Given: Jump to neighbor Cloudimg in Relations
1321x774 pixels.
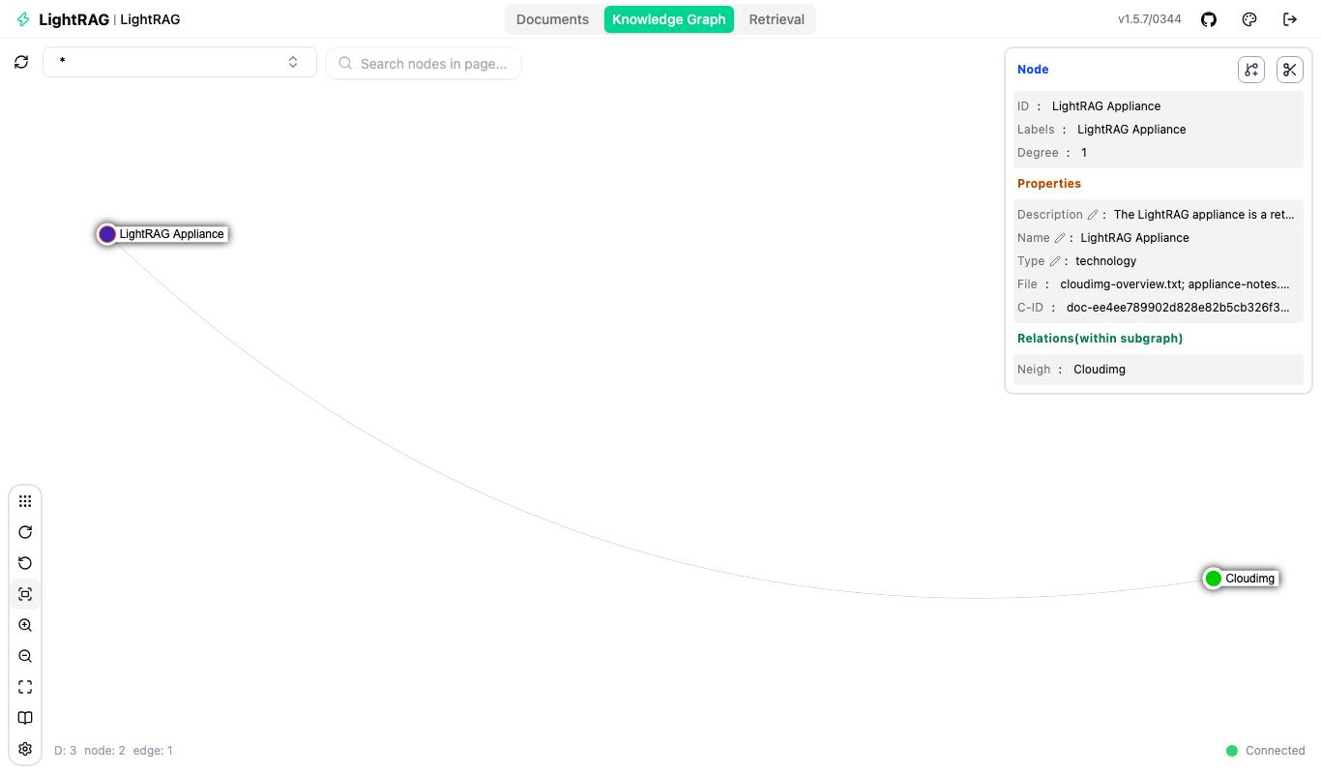Looking at the screenshot, I should pyautogui.click(x=1100, y=370).
